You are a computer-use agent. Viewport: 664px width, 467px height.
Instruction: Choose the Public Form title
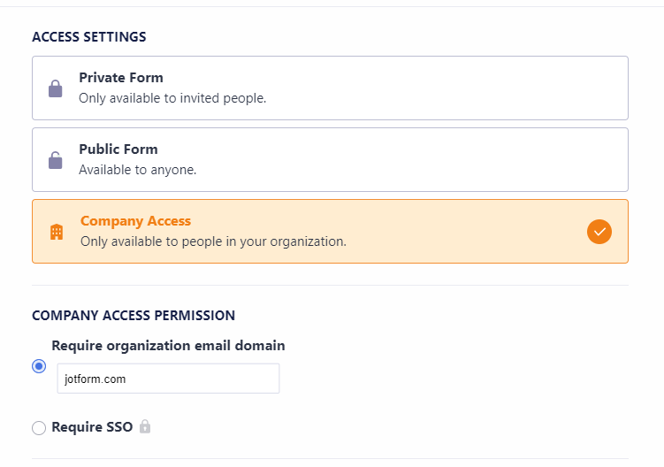[x=118, y=149]
